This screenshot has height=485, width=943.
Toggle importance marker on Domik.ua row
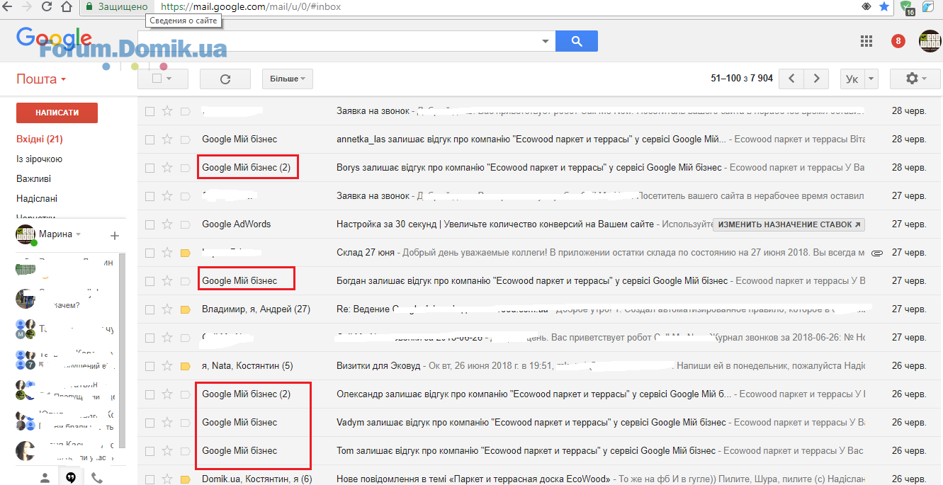pyautogui.click(x=186, y=479)
